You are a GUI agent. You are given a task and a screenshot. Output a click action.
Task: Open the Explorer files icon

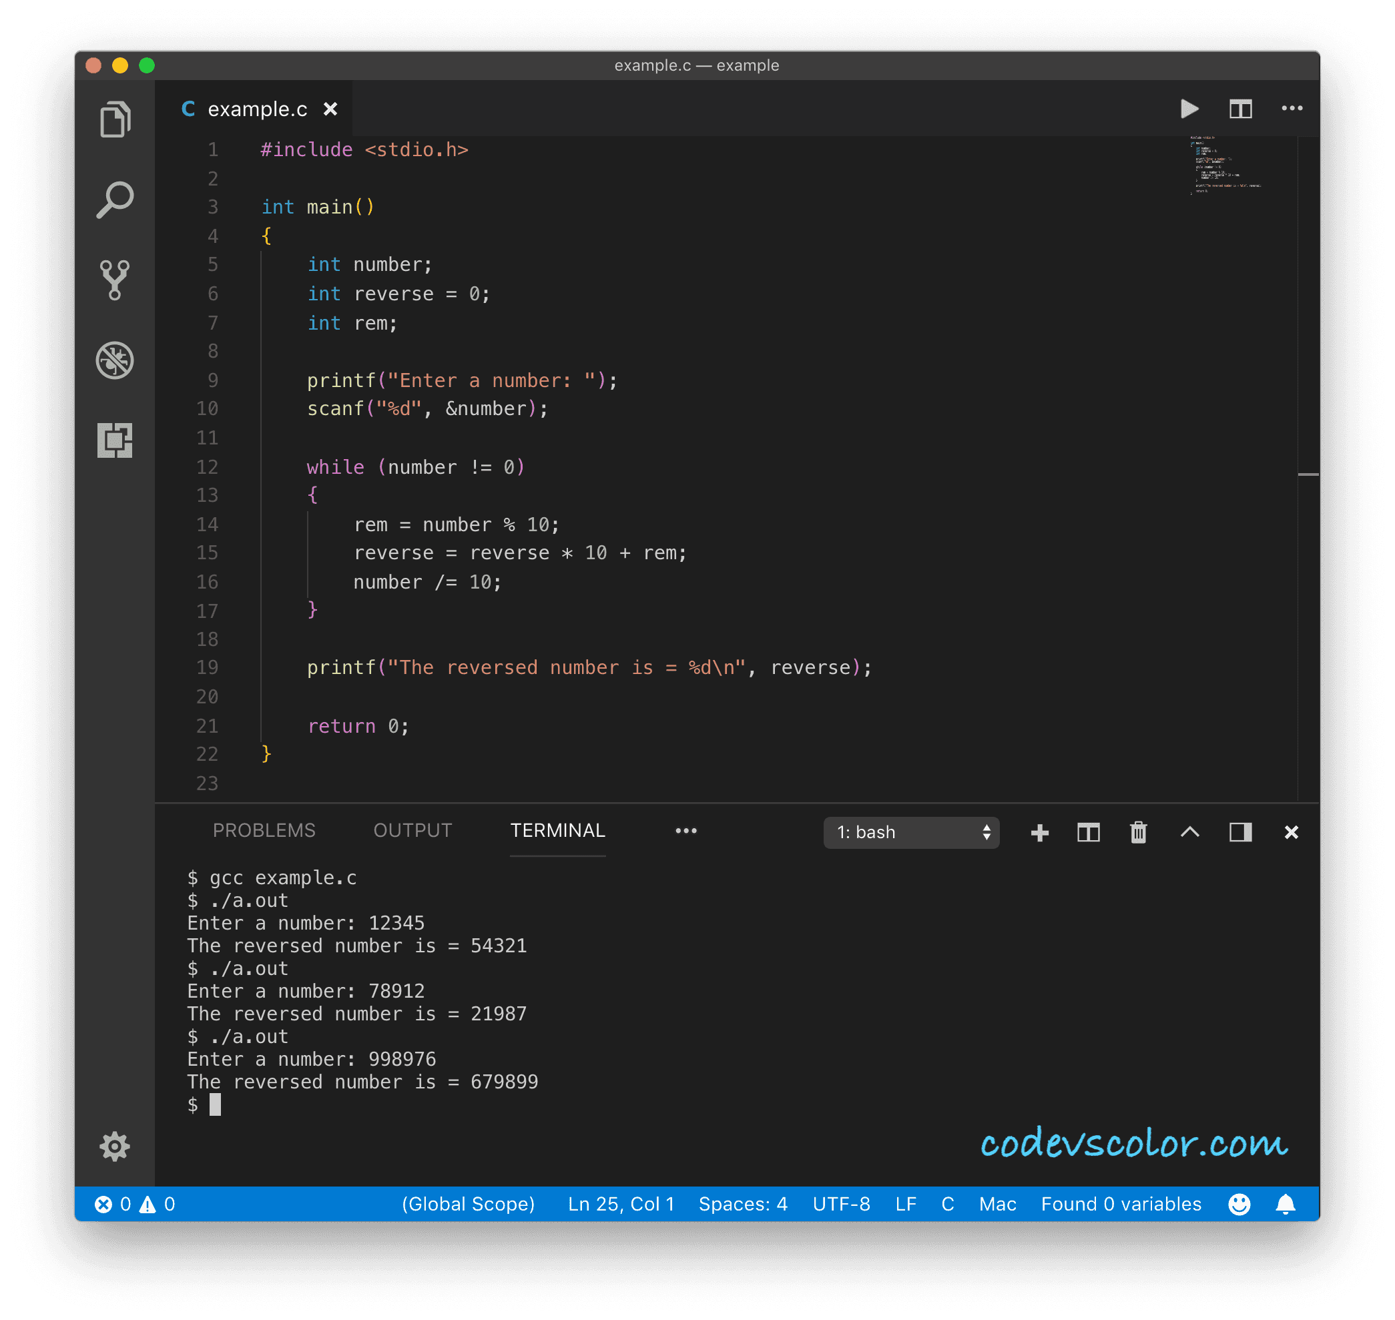(115, 119)
